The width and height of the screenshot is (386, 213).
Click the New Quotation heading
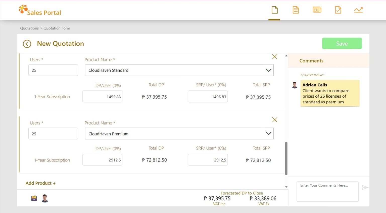(60, 44)
